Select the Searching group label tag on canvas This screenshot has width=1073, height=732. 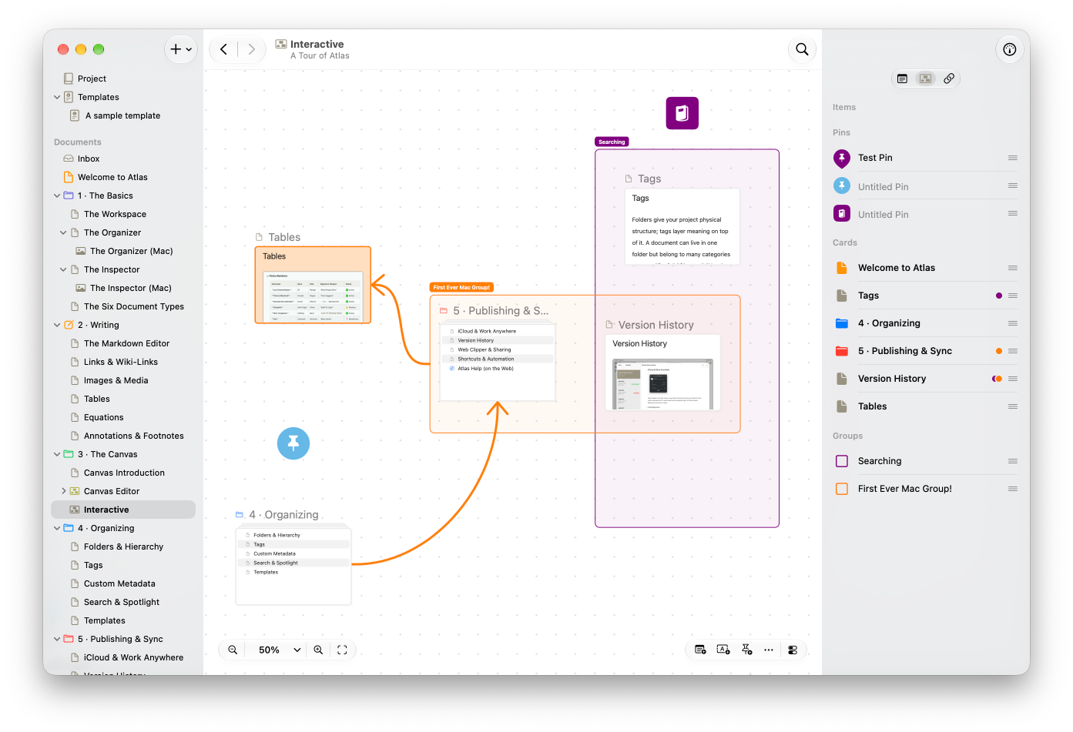(612, 142)
